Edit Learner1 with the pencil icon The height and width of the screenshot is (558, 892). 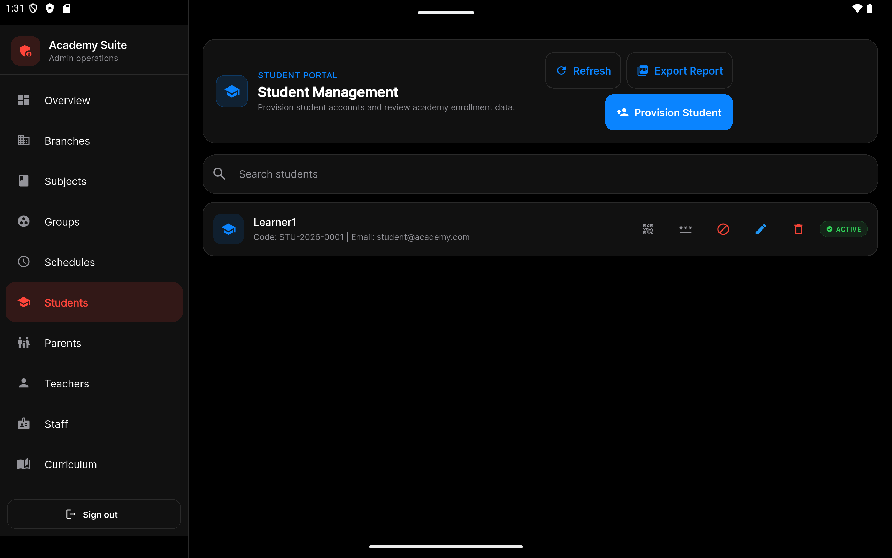click(760, 229)
